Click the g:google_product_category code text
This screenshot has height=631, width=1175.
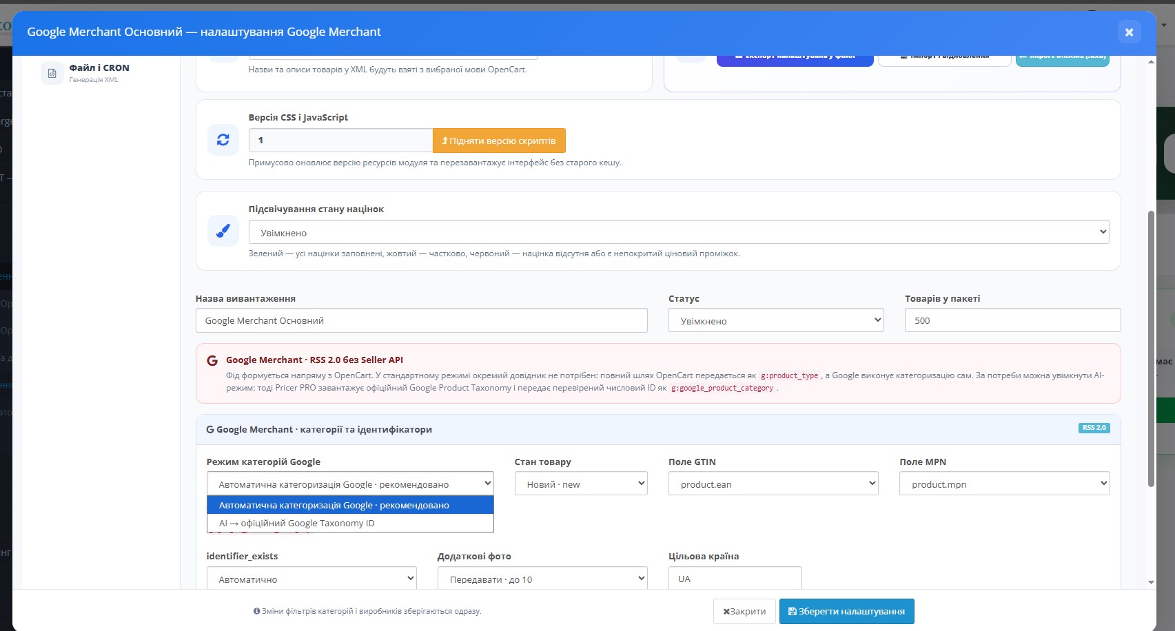tap(722, 388)
